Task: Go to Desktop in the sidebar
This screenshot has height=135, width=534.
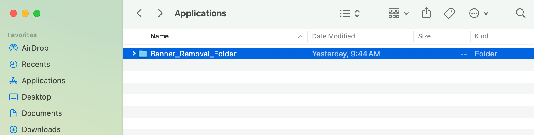Action: pos(36,97)
